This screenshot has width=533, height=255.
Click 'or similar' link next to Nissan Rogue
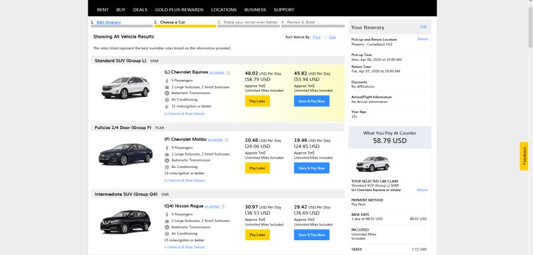[x=212, y=206]
